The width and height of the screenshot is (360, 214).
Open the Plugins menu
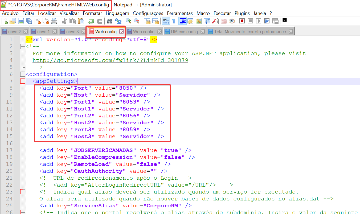[242, 13]
